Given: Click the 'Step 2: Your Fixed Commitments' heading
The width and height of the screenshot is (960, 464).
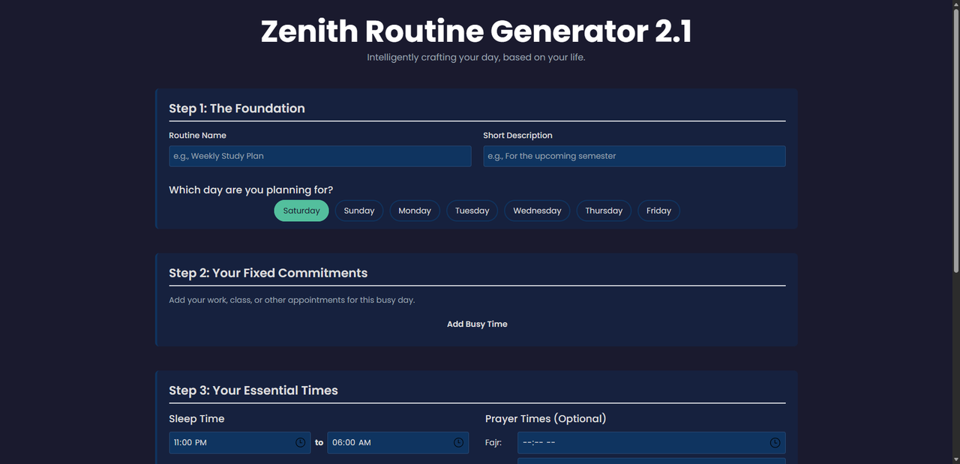Looking at the screenshot, I should (268, 273).
